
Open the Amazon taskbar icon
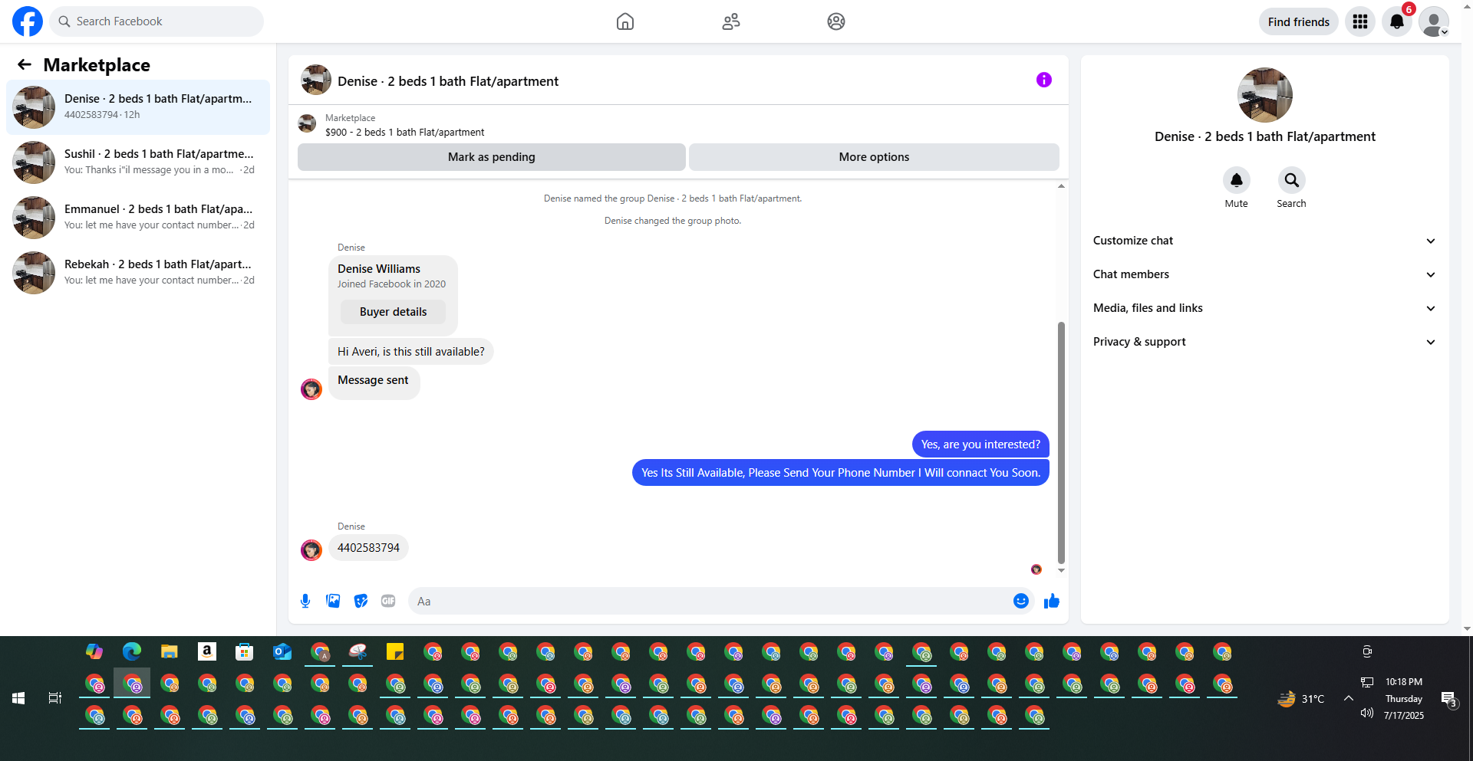(207, 652)
